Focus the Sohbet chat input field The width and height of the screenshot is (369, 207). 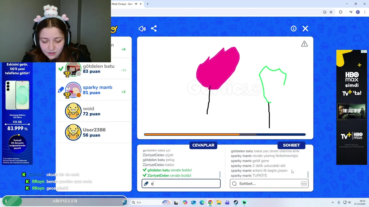point(269,184)
